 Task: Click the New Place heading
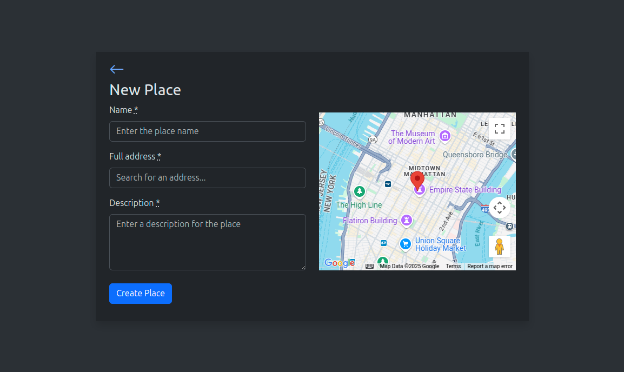pyautogui.click(x=145, y=90)
